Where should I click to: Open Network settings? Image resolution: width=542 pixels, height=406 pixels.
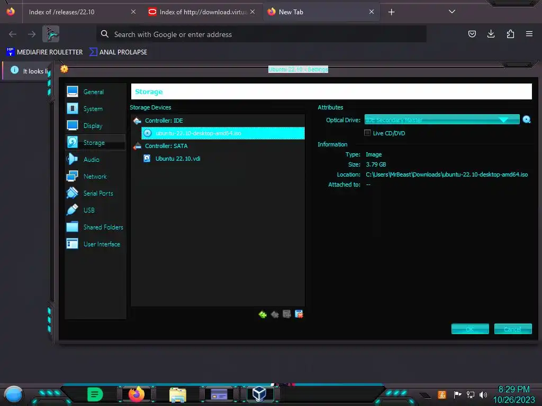95,176
